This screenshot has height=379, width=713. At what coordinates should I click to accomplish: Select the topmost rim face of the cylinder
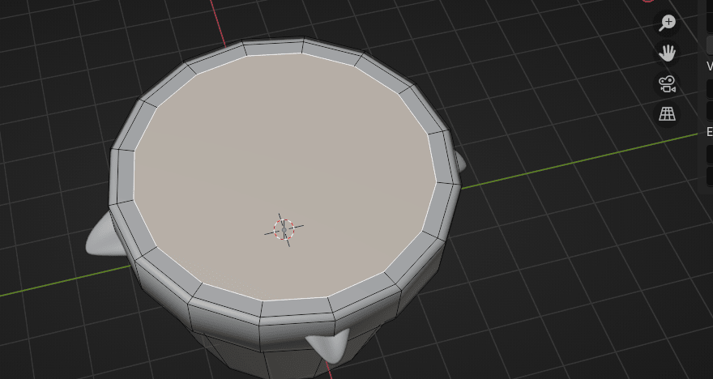click(275, 47)
